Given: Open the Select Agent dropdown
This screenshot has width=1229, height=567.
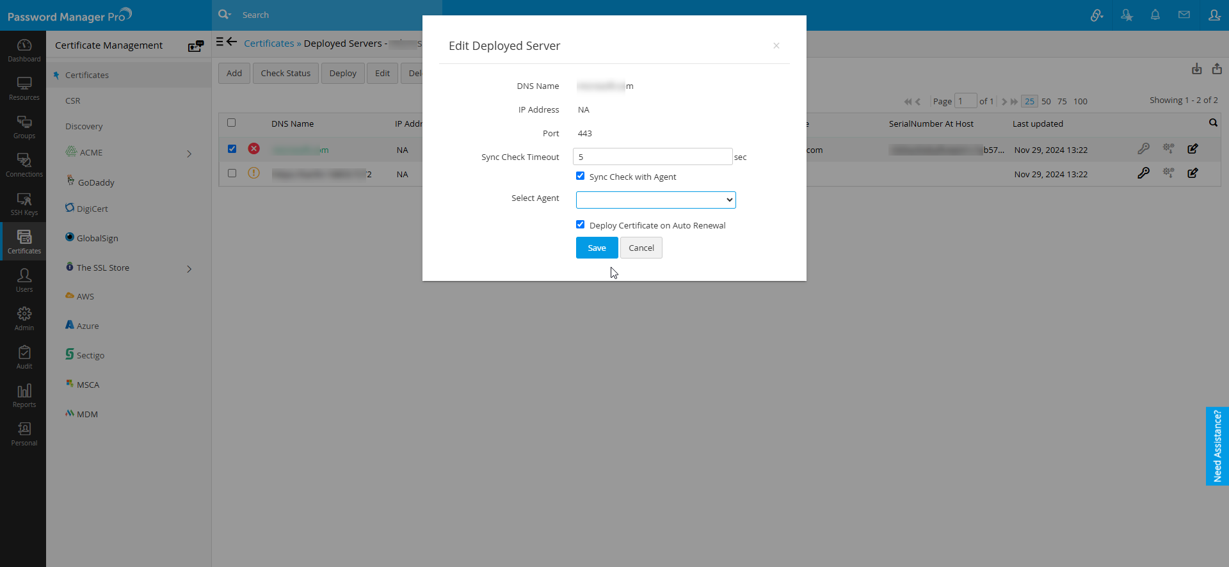Looking at the screenshot, I should [x=655, y=200].
